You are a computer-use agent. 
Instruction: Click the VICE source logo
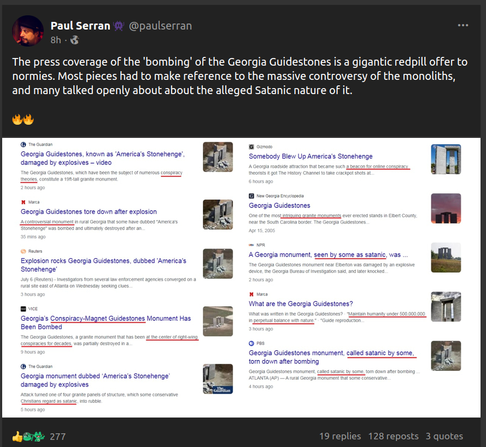point(24,309)
